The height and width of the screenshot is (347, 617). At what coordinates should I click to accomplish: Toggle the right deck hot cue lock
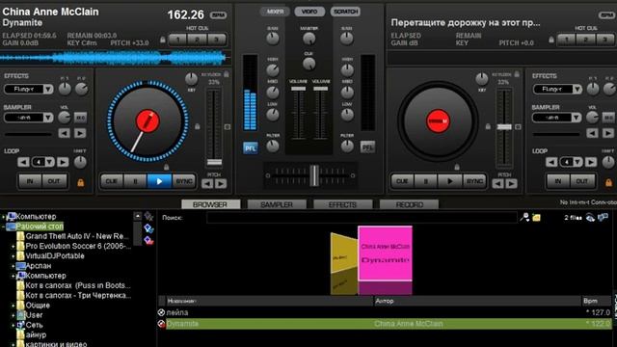point(551,40)
